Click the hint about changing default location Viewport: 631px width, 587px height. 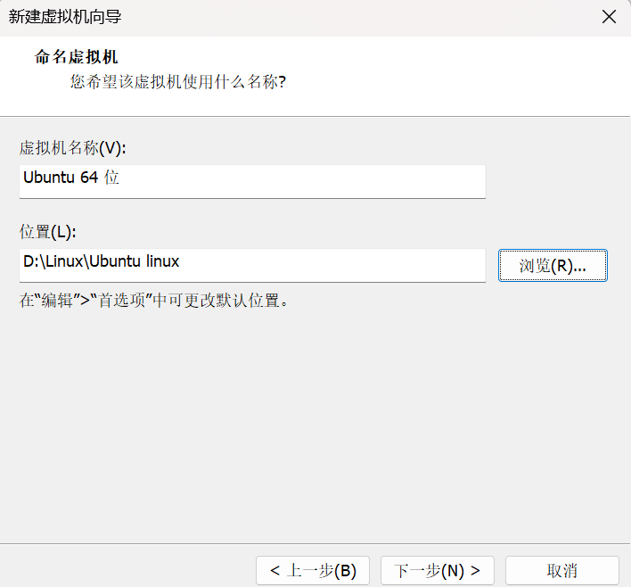click(153, 301)
